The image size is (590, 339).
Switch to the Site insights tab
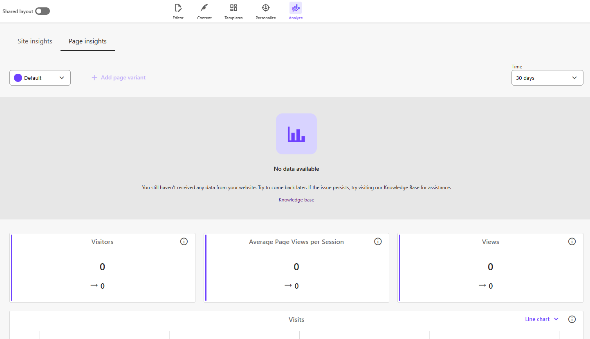coord(35,41)
